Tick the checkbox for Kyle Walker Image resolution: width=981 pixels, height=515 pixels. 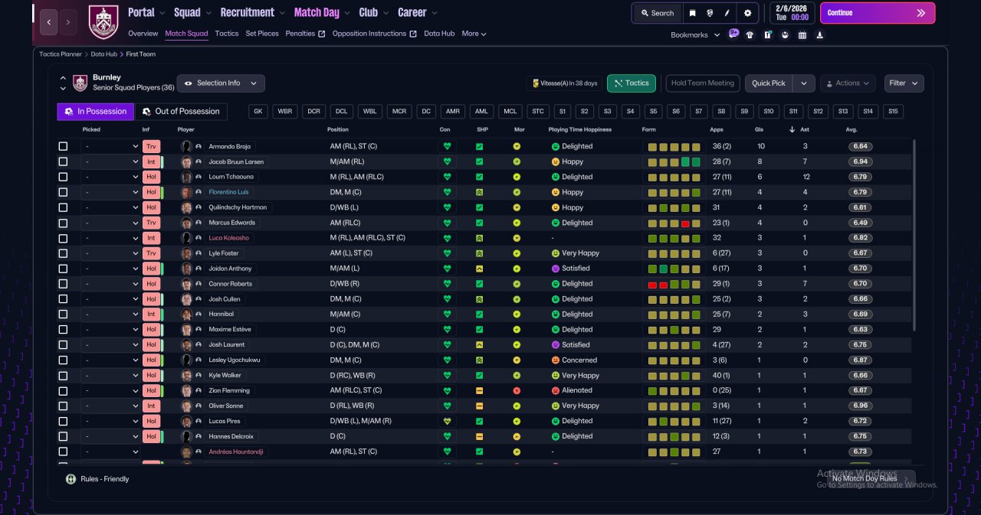pos(63,376)
